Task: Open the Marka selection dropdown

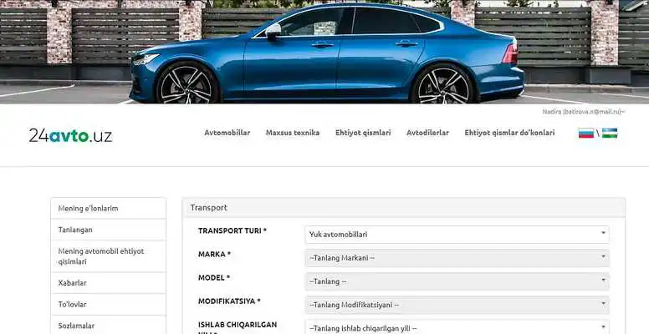Action: tap(456, 258)
